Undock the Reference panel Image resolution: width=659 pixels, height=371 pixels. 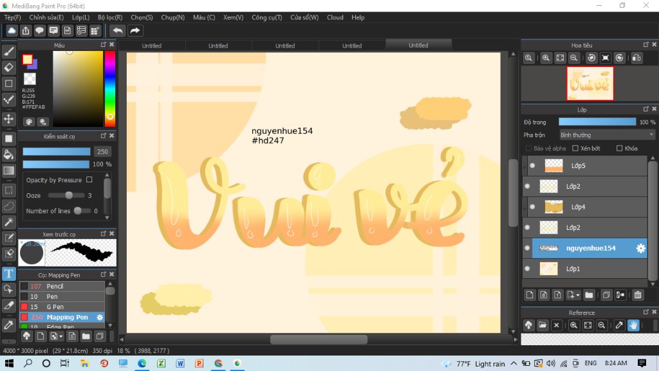tap(646, 312)
